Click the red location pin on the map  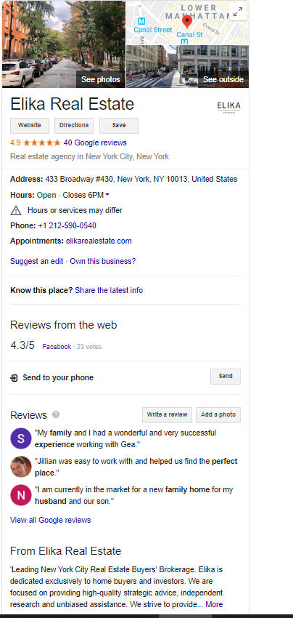point(187,22)
